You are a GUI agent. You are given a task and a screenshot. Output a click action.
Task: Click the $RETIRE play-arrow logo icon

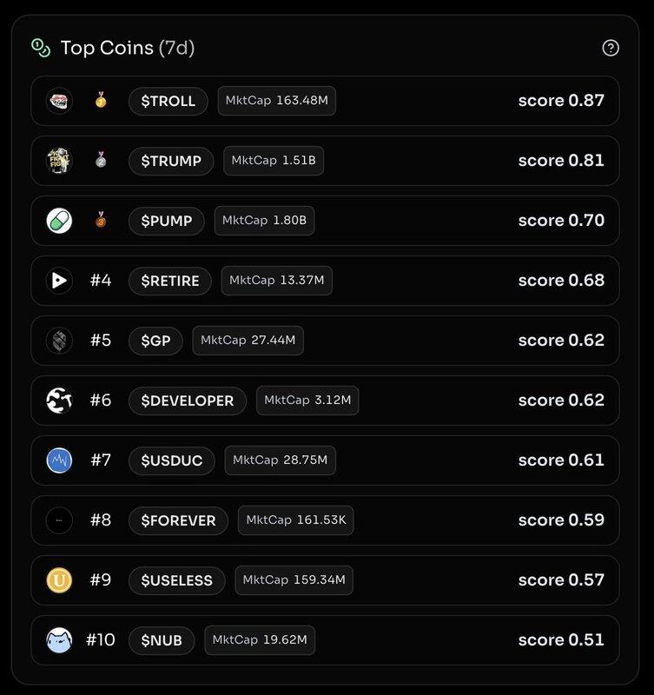pos(59,281)
